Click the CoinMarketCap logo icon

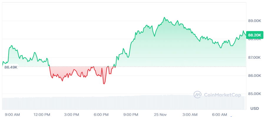(198, 94)
